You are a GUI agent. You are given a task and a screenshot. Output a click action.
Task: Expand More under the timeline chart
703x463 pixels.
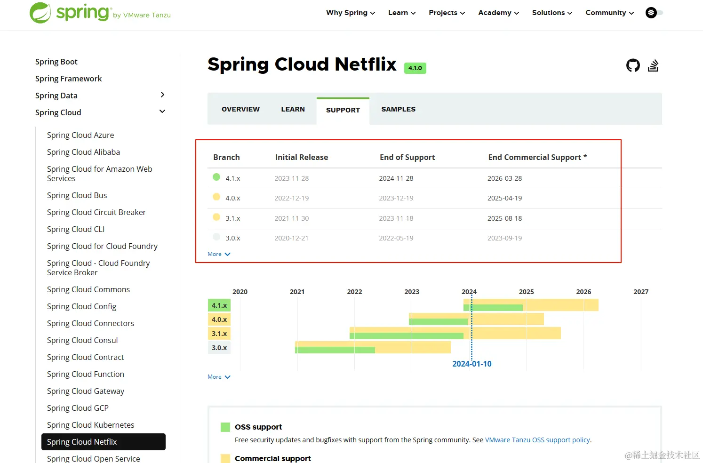219,377
